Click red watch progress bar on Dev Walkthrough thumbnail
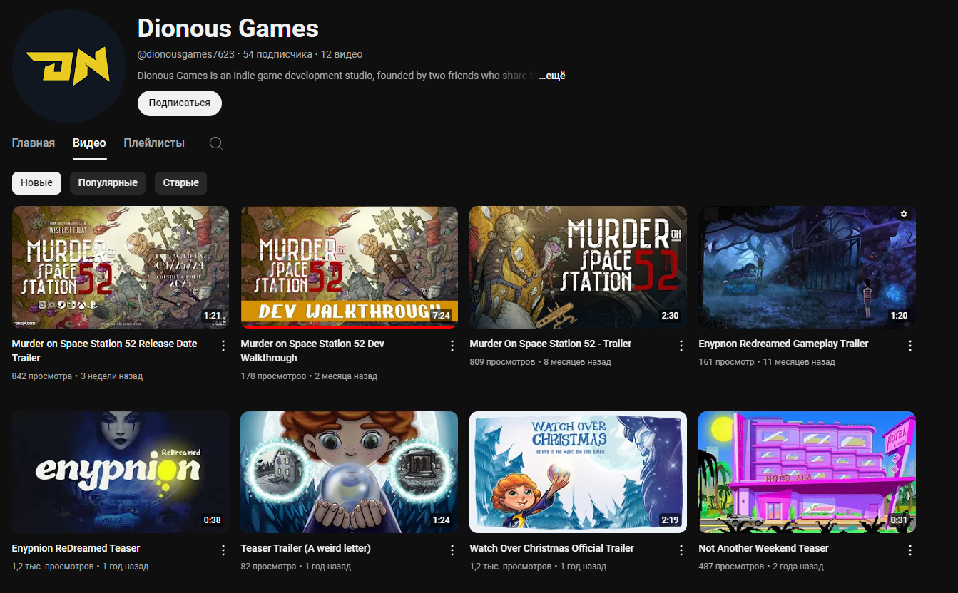 click(350, 327)
